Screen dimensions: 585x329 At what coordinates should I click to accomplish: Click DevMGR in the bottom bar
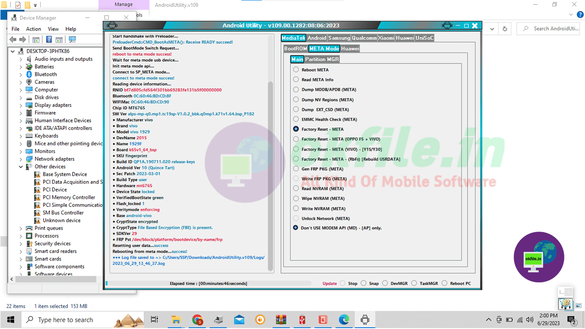click(x=394, y=283)
